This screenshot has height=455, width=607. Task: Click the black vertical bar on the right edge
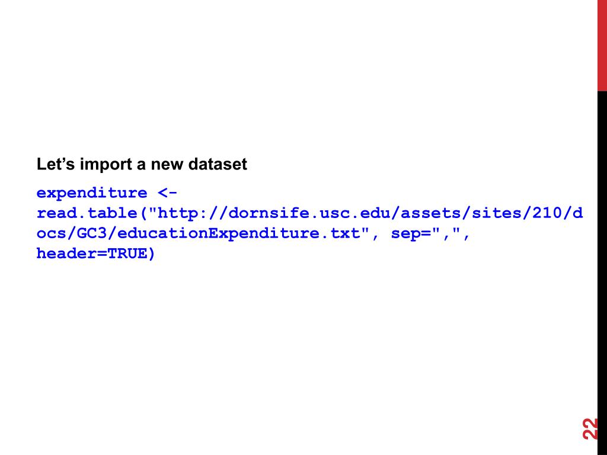(602, 273)
